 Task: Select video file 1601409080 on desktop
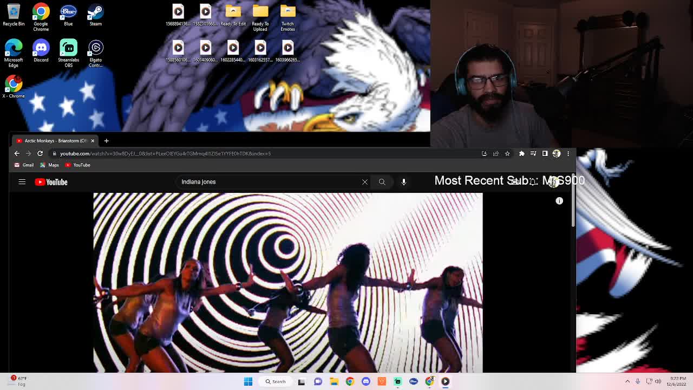tap(205, 51)
